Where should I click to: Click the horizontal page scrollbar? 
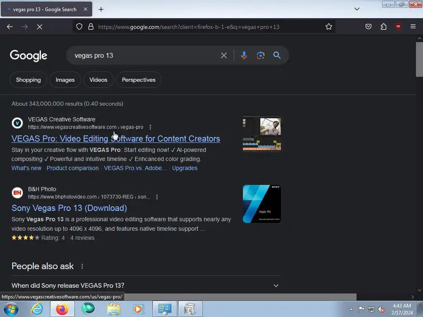click(240, 297)
